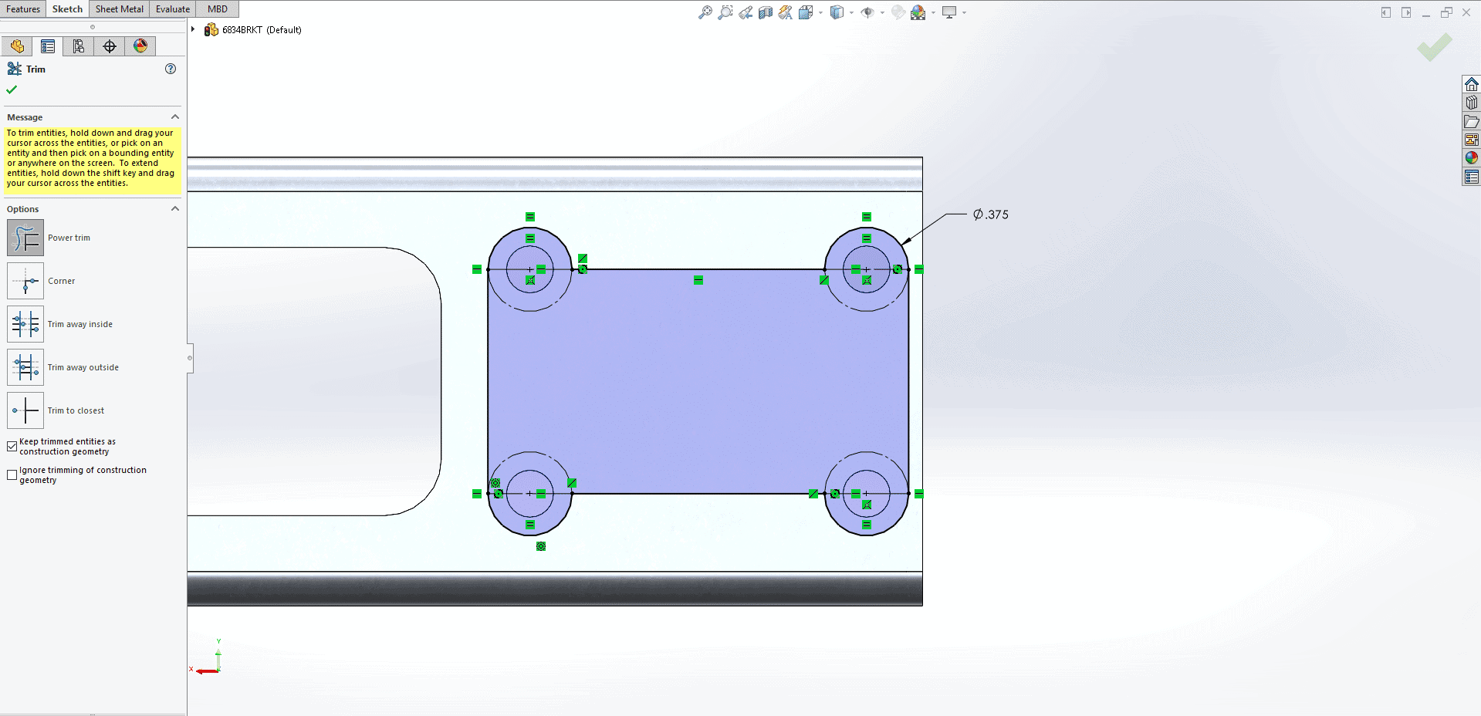Select the Corner trim option
1481x716 pixels.
pos(25,281)
